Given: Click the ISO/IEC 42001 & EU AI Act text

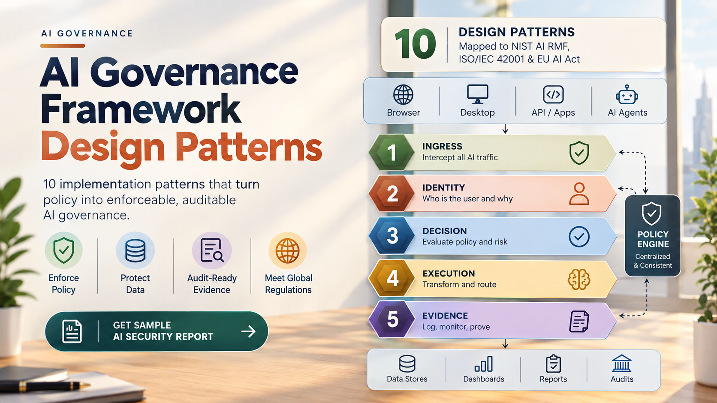Looking at the screenshot, I should (519, 59).
